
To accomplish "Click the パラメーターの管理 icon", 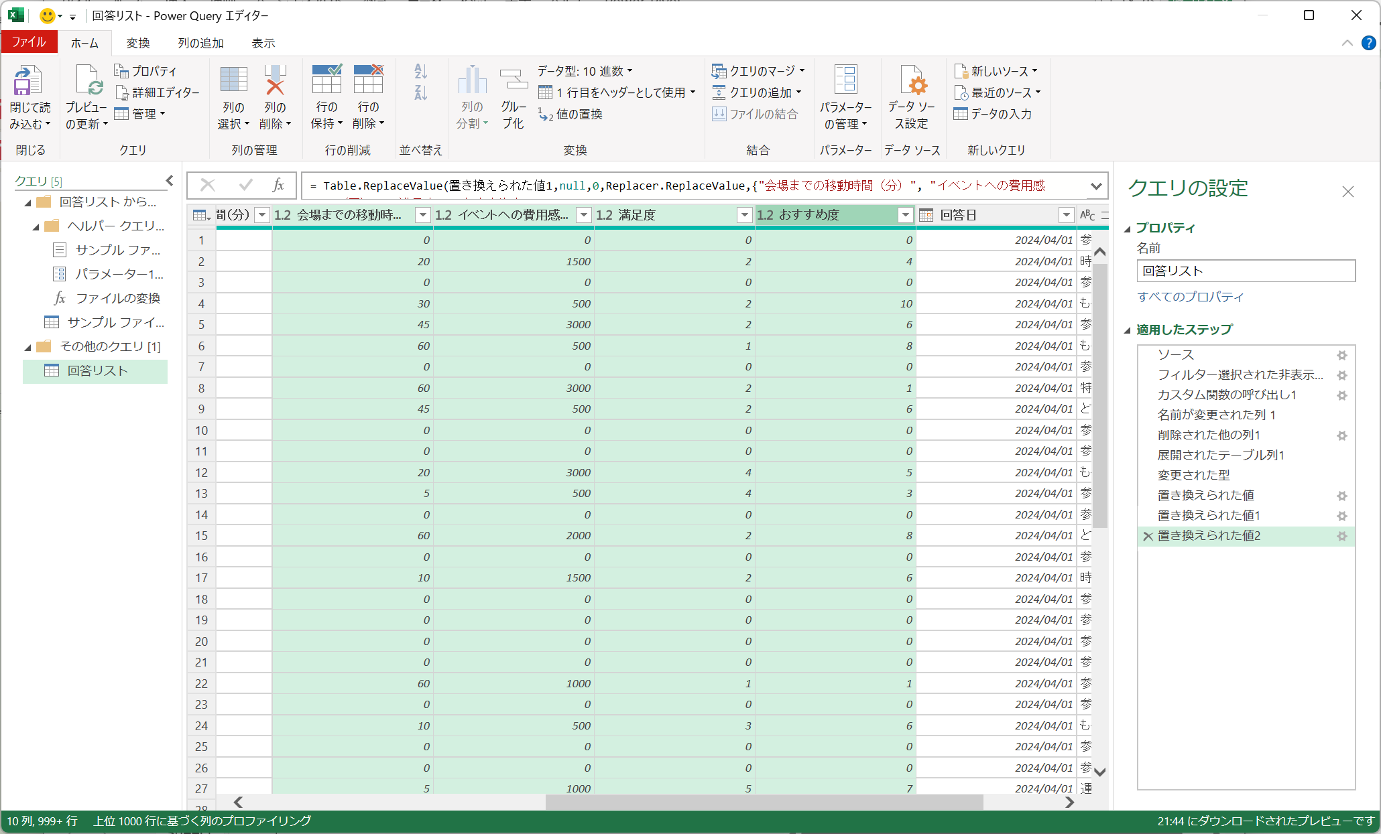I will pyautogui.click(x=845, y=79).
